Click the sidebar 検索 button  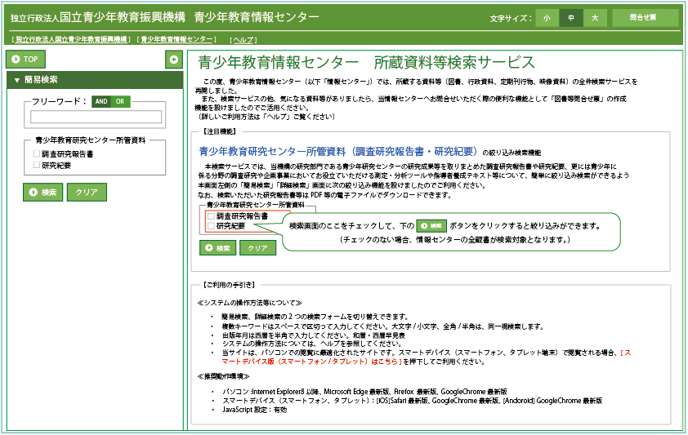pyautogui.click(x=43, y=193)
